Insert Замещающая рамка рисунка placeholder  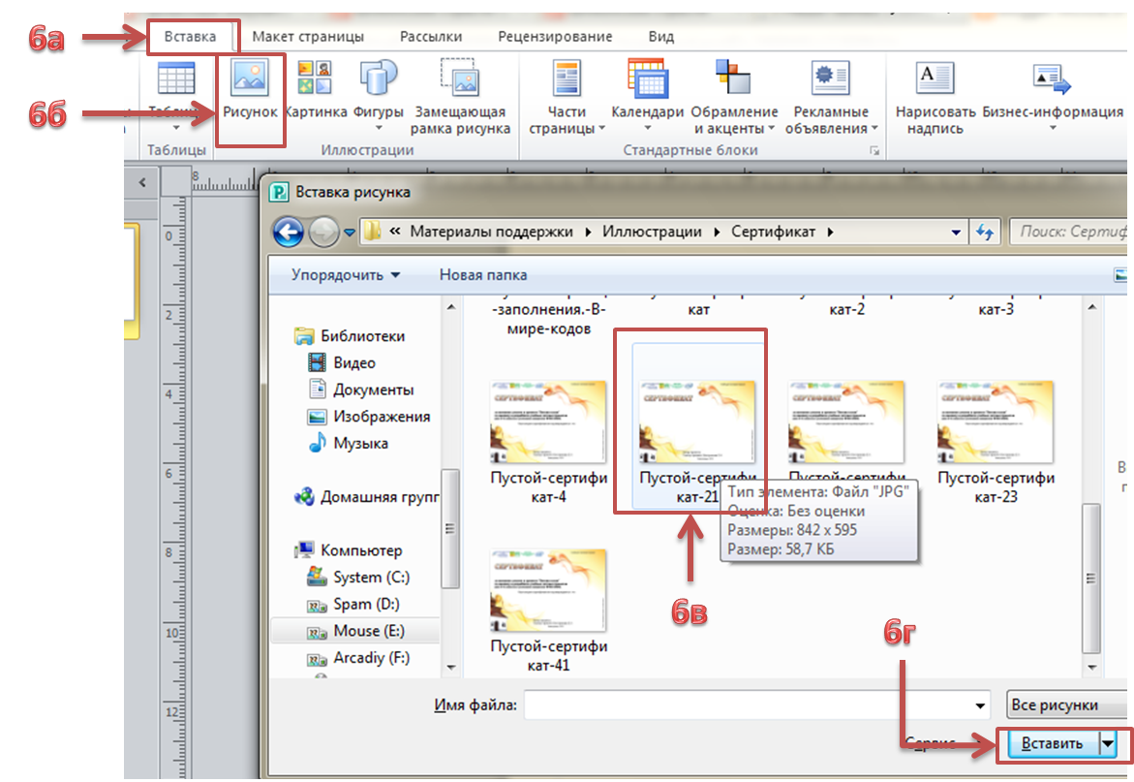coord(461,97)
